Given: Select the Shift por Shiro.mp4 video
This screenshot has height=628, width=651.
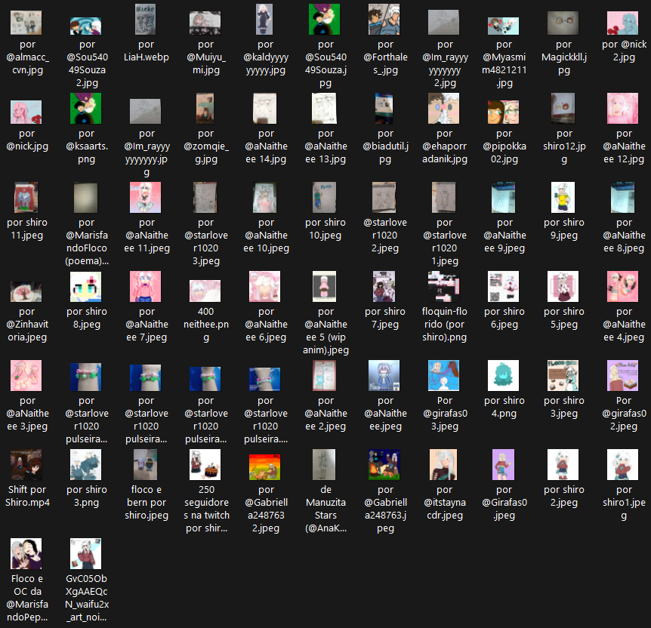Looking at the screenshot, I should [26, 465].
